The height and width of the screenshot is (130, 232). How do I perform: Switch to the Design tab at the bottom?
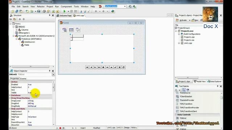(127, 127)
